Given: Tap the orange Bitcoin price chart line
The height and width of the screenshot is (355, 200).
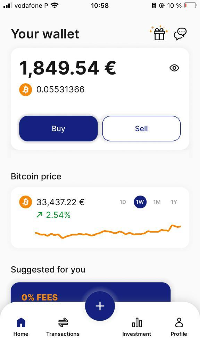Looking at the screenshot, I should pos(108,232).
